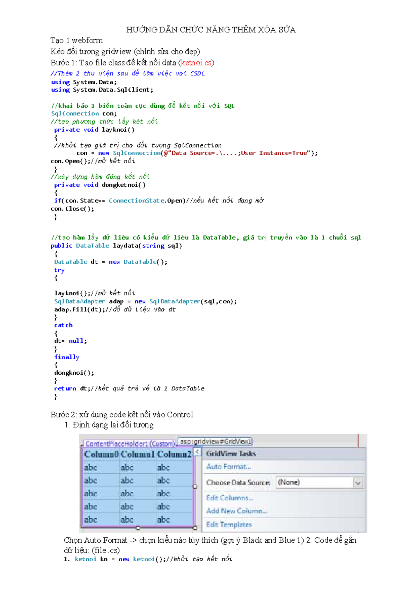
Task: Click the 'SqlConnection con;' declaration line
Action: [84, 114]
